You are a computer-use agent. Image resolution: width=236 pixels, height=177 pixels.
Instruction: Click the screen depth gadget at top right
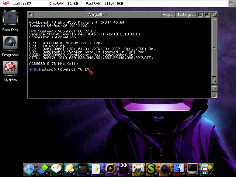[x=232, y=4]
